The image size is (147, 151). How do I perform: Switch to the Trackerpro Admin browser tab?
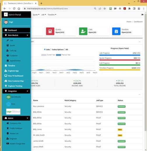click(20, 3)
